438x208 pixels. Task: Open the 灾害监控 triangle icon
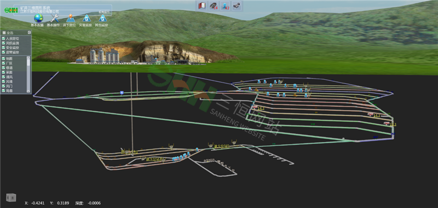[87, 19]
